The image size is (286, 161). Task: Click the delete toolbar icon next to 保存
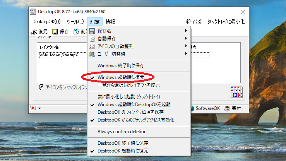pyautogui.click(x=76, y=32)
